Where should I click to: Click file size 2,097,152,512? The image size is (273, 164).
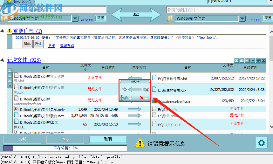point(222,78)
